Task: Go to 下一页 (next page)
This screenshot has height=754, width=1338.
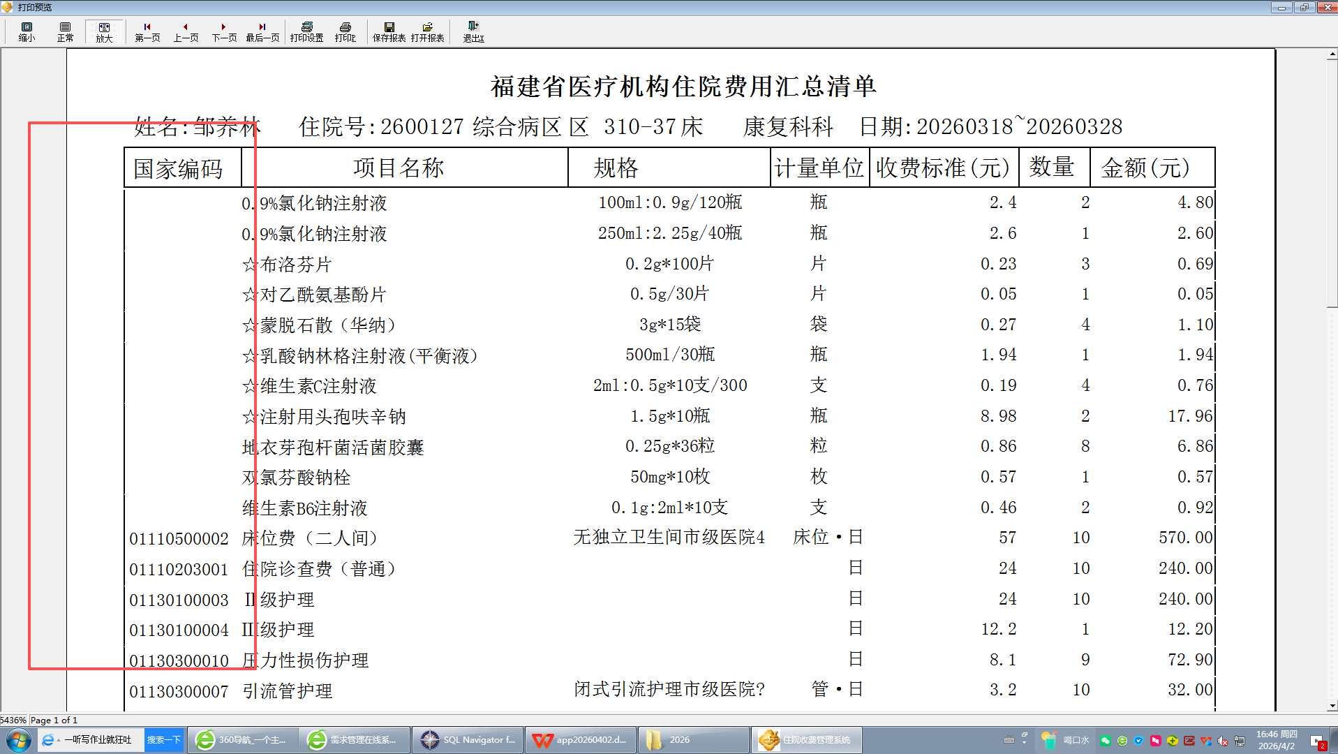Action: coord(224,32)
